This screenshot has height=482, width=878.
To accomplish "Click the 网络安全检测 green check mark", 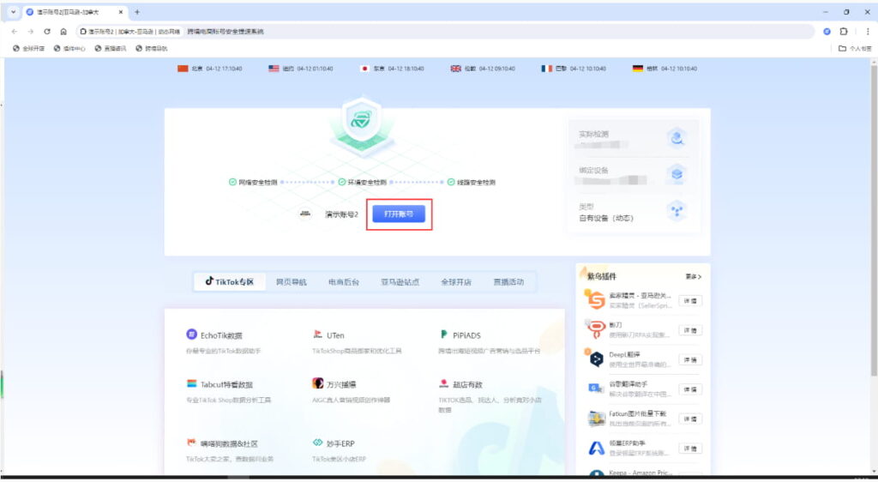I will pos(232,183).
